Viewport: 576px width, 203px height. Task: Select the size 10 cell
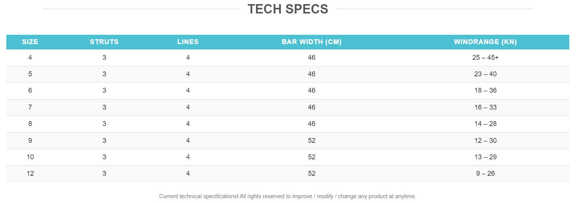click(x=30, y=157)
